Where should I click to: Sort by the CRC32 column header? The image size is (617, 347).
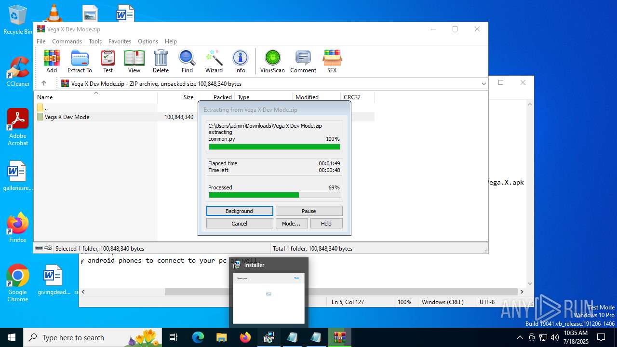357,97
